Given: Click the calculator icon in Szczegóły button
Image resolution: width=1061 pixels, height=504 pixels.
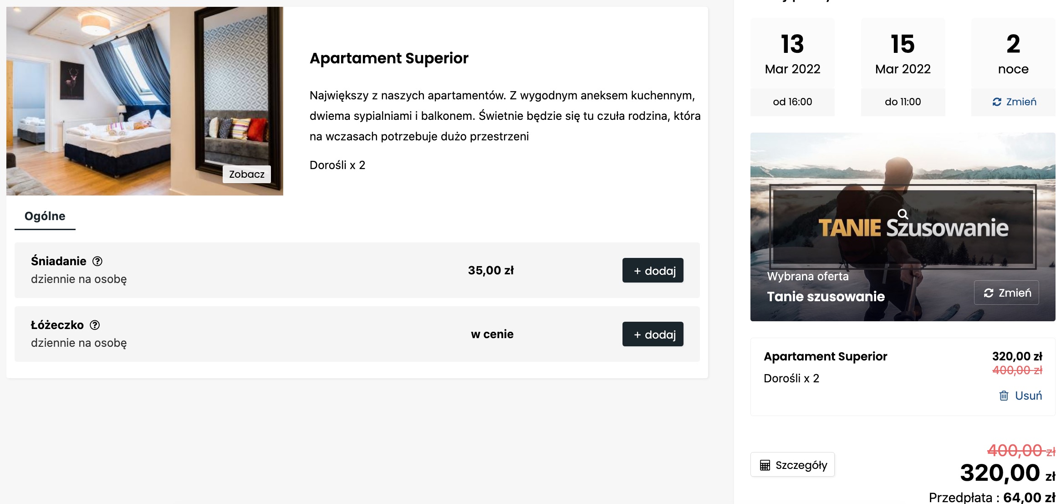Looking at the screenshot, I should click(765, 465).
